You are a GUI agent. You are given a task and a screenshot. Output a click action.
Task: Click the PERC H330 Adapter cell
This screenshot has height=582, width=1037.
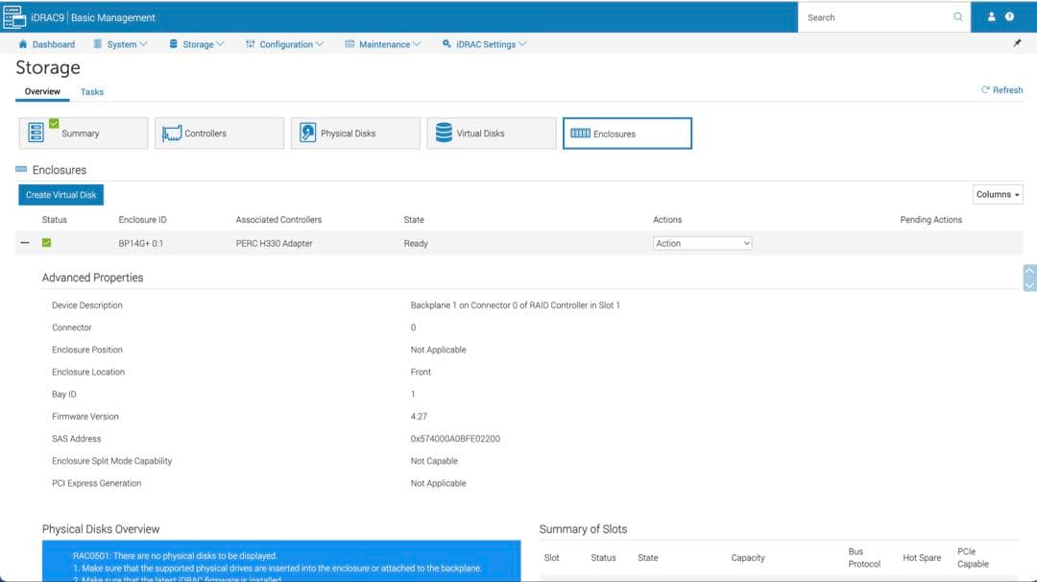click(274, 243)
